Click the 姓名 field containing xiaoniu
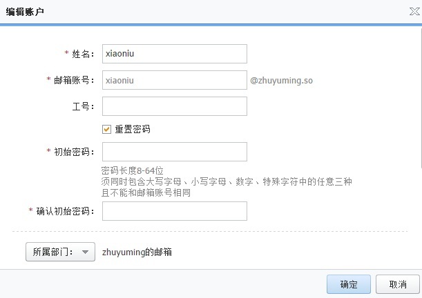 pos(174,54)
